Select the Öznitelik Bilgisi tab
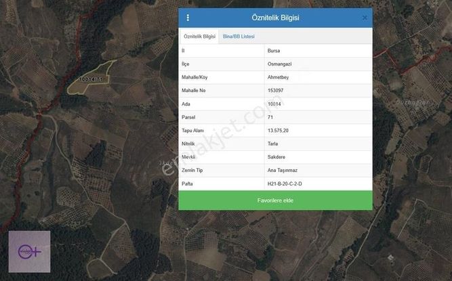The height and width of the screenshot is (281, 452). point(199,37)
